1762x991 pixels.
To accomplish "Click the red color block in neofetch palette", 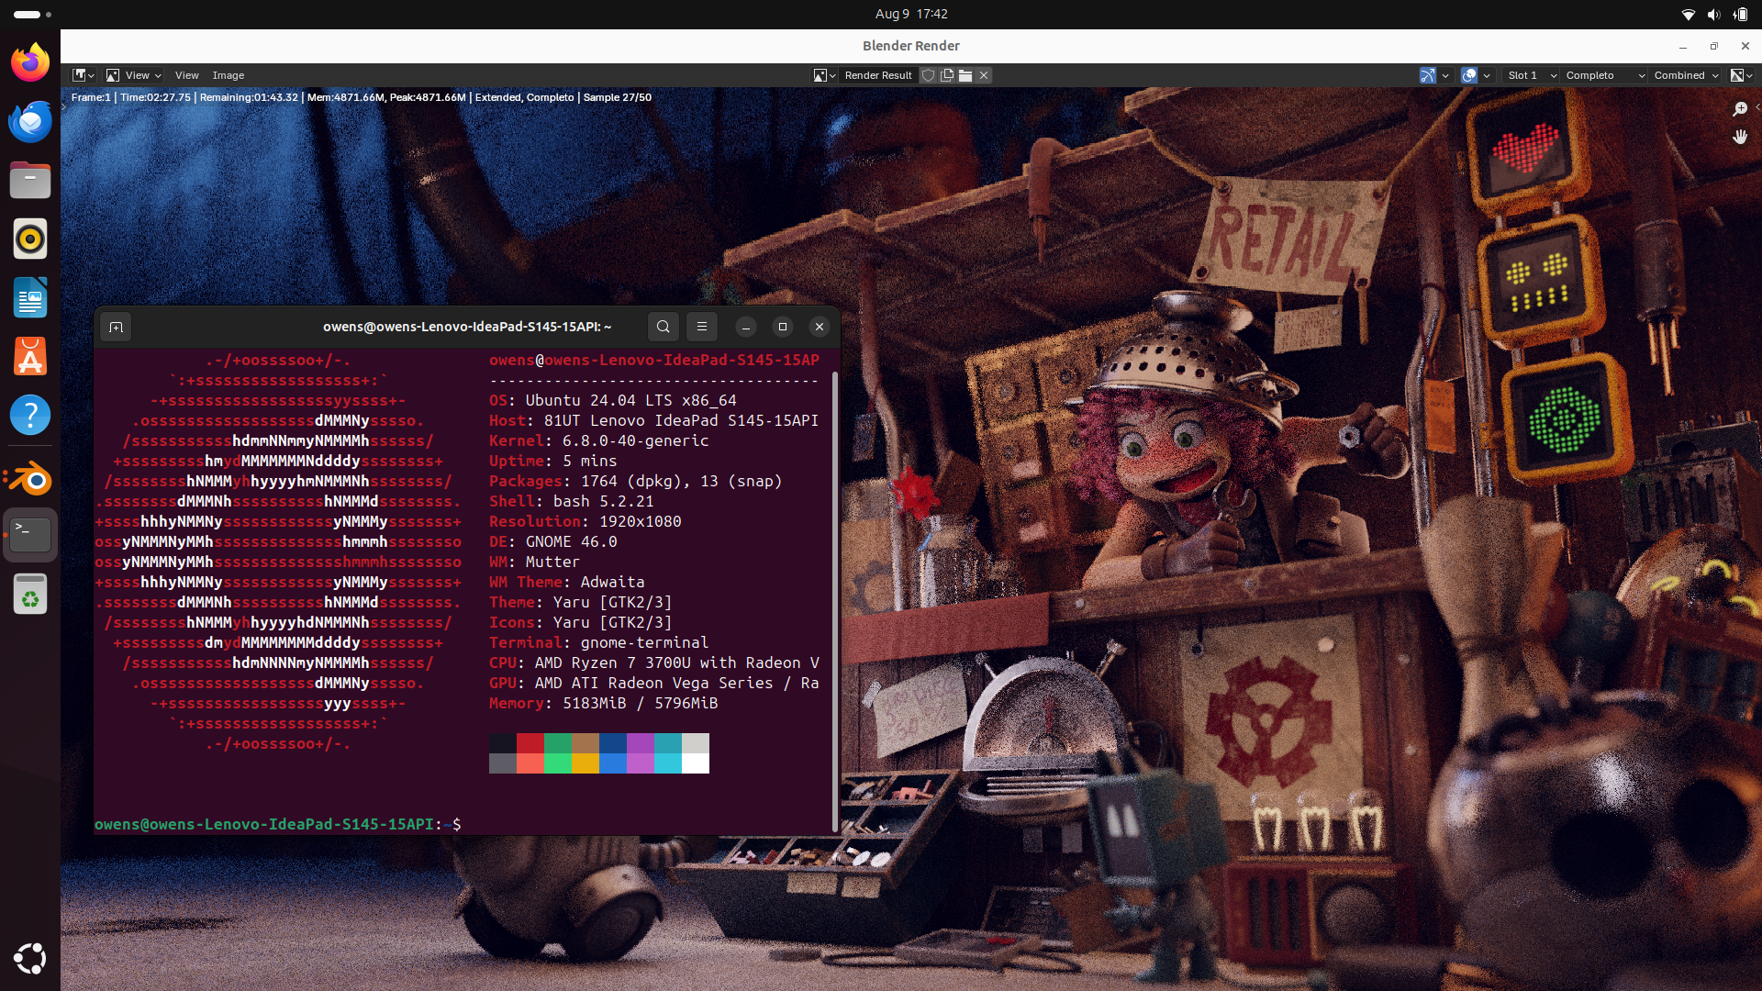I will 530,743.
